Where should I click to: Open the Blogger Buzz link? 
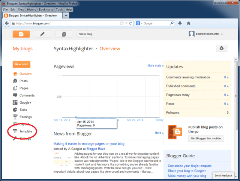coord(96,149)
